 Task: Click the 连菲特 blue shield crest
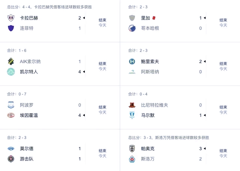(x=11, y=28)
